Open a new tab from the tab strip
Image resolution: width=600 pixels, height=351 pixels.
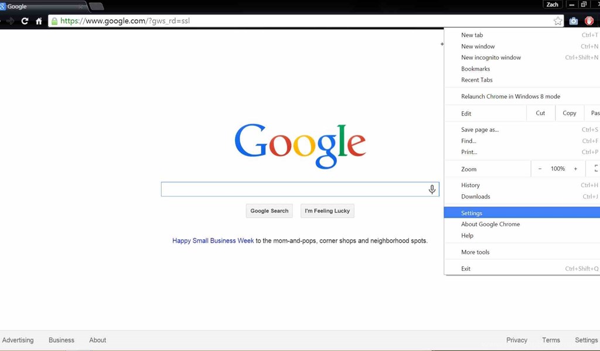(97, 6)
